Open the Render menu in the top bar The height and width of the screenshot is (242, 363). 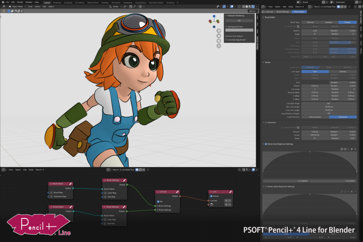point(19,2)
